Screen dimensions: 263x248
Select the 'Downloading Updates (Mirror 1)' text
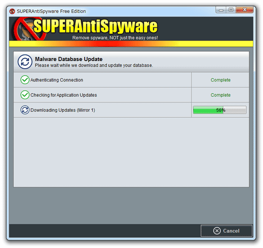(63, 110)
